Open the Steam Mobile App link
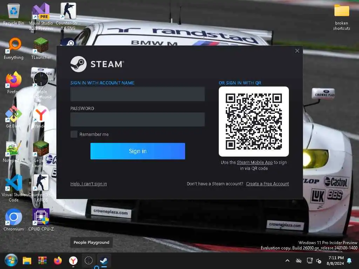359x269 pixels. click(x=255, y=163)
